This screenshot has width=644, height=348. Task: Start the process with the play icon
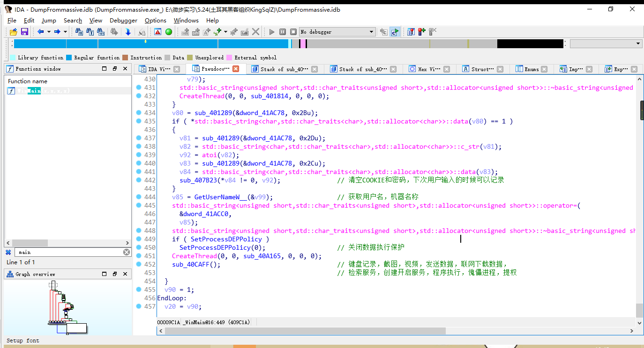pos(272,32)
